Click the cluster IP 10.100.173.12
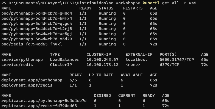Image resolution: width=215 pixels, height=109 pixels. click(x=102, y=65)
